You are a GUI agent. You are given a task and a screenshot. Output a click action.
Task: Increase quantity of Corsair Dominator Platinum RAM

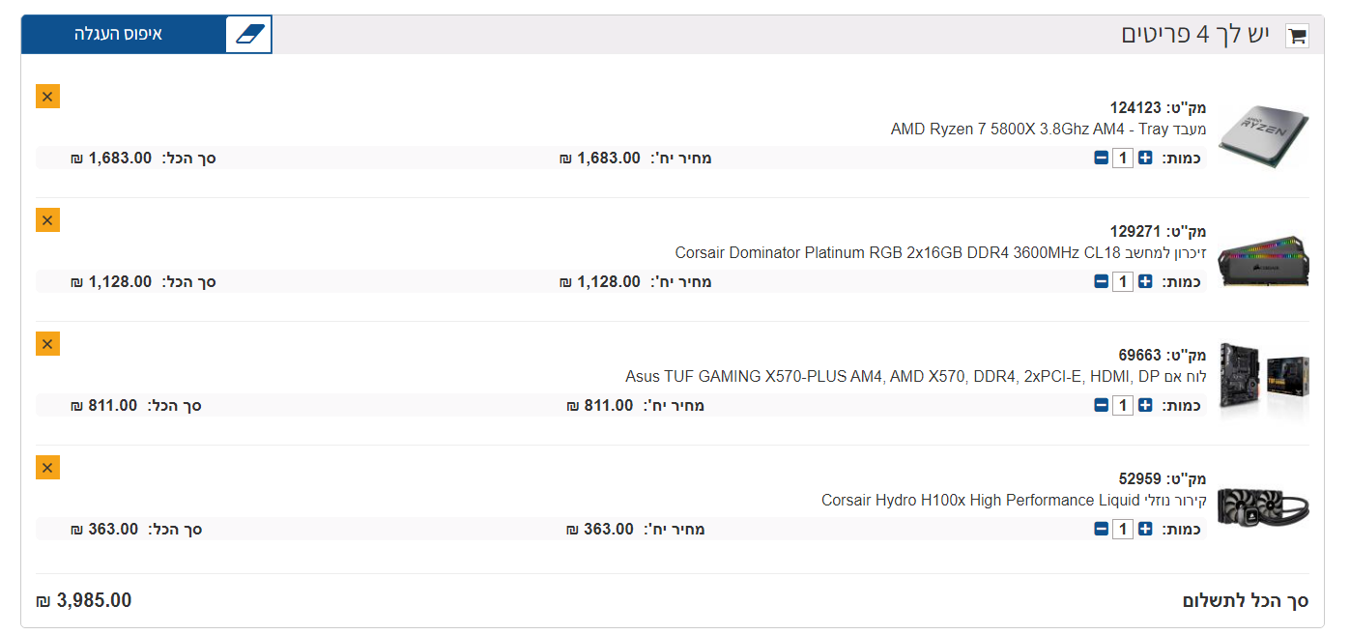pos(1145,282)
